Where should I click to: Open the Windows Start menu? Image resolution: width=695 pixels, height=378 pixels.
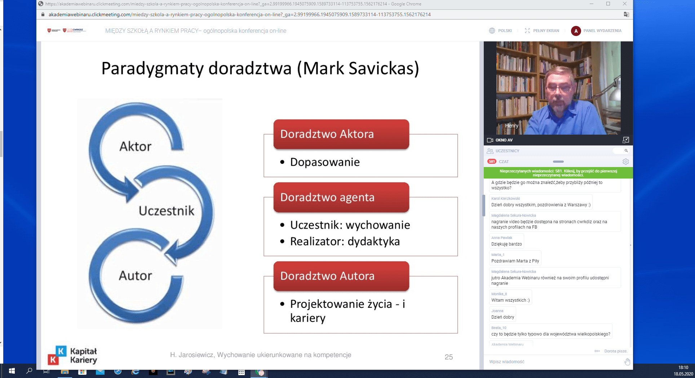click(x=12, y=371)
